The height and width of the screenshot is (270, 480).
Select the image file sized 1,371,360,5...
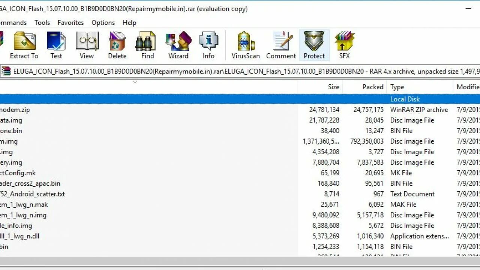click(x=240, y=141)
